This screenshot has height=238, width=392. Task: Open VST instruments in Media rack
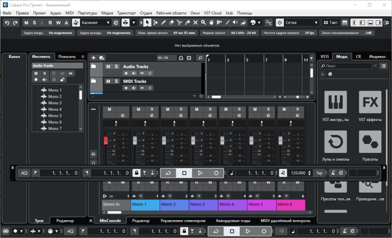[336, 103]
